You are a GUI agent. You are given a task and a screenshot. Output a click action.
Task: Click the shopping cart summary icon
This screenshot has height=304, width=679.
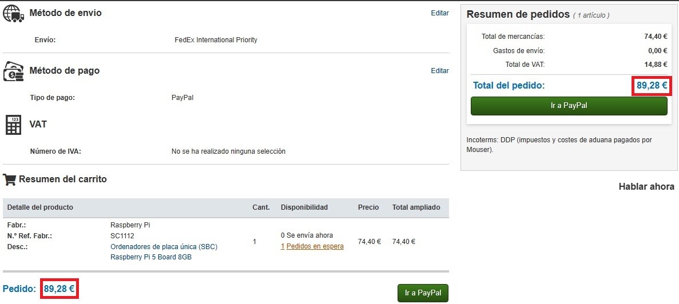pos(10,179)
